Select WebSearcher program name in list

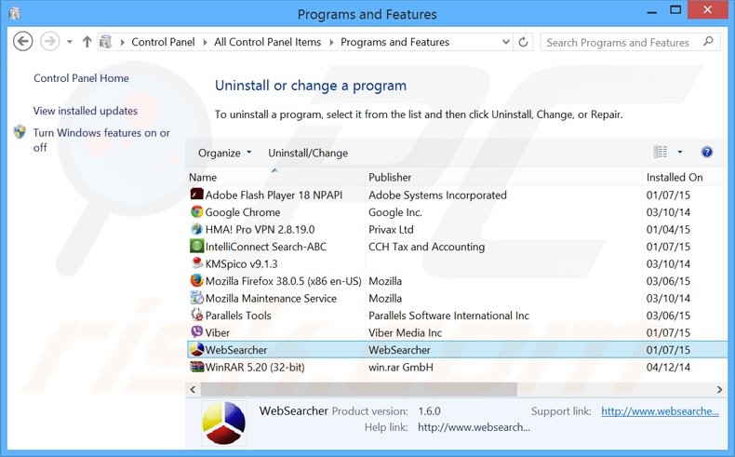[236, 350]
